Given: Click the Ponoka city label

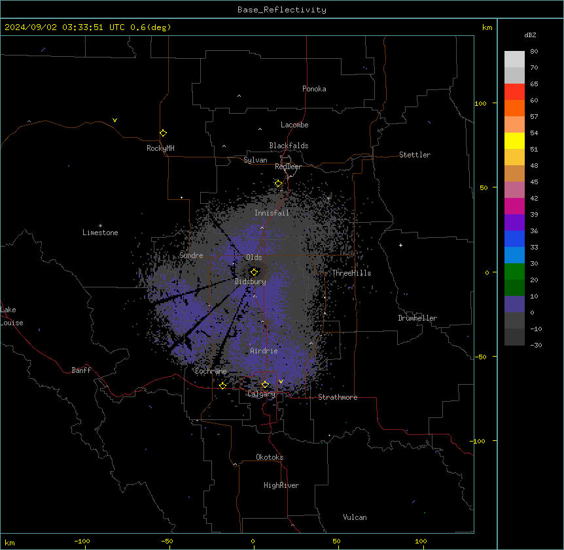Looking at the screenshot, I should [x=314, y=89].
